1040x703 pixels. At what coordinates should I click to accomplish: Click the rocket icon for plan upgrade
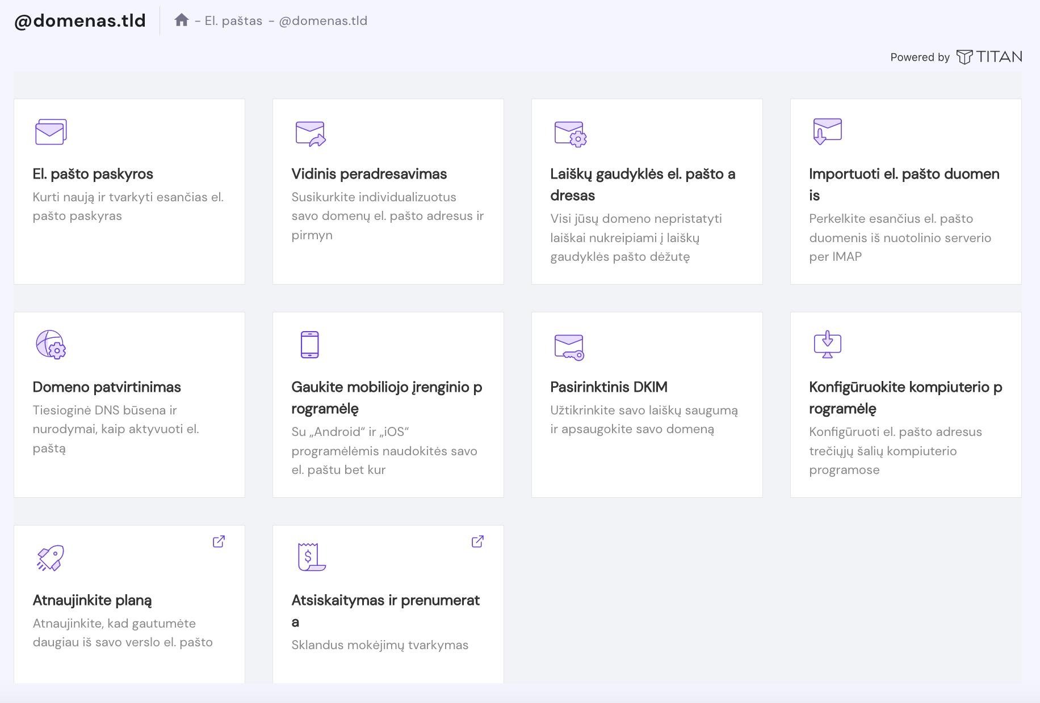(x=51, y=558)
